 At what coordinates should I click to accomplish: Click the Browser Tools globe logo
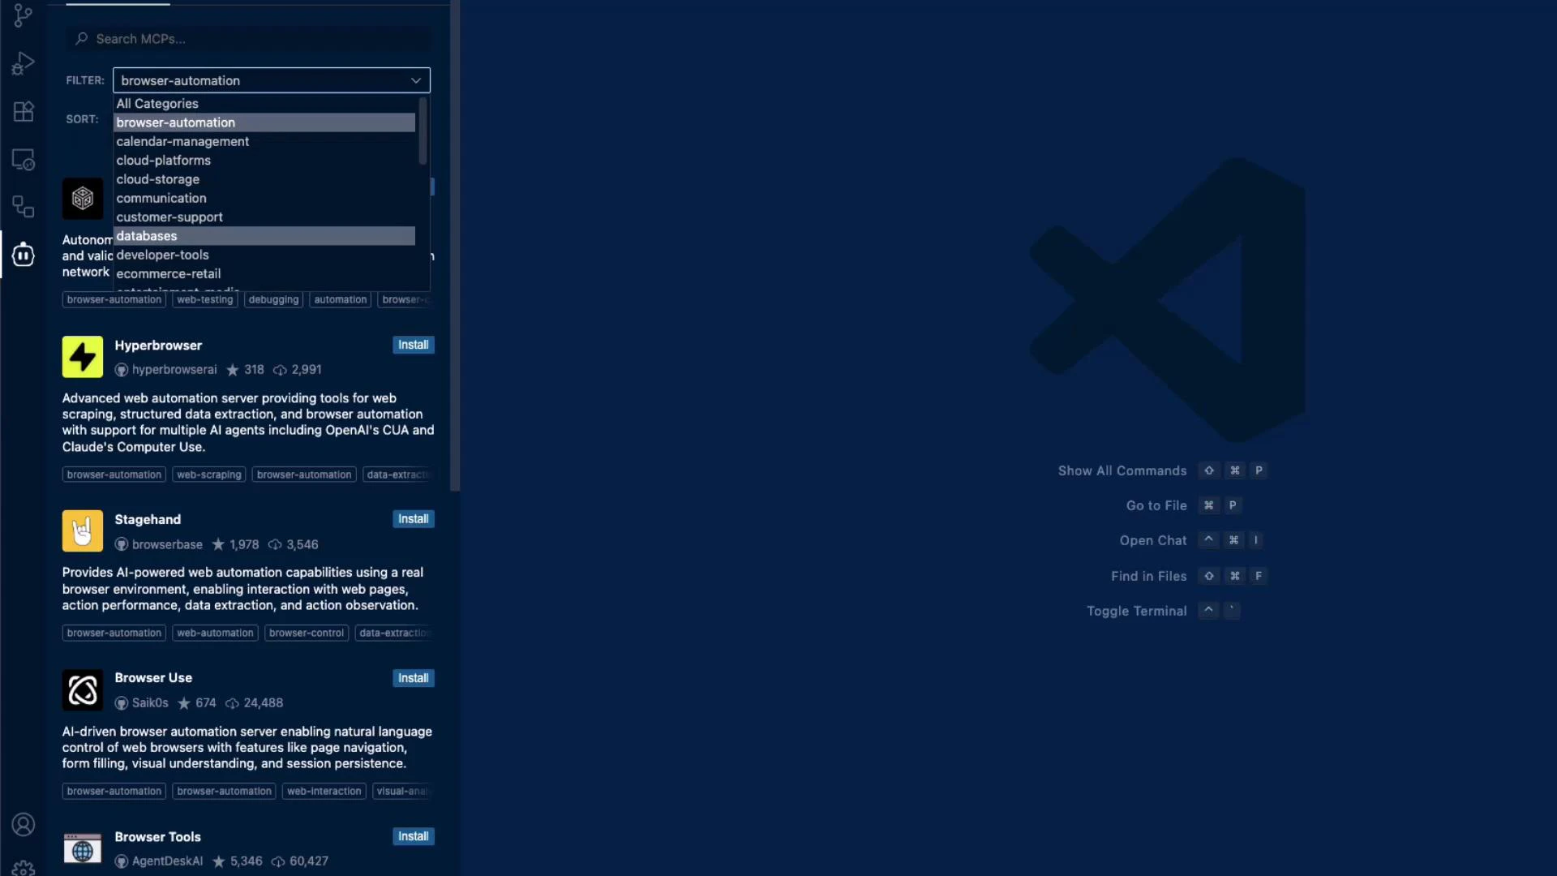tap(83, 848)
